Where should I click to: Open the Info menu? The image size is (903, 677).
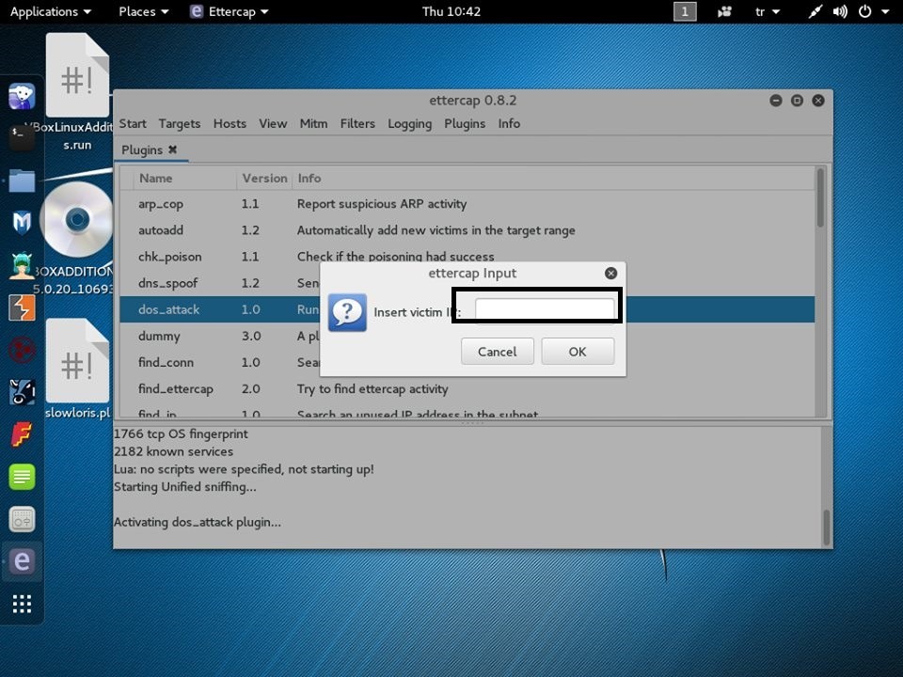pos(509,123)
